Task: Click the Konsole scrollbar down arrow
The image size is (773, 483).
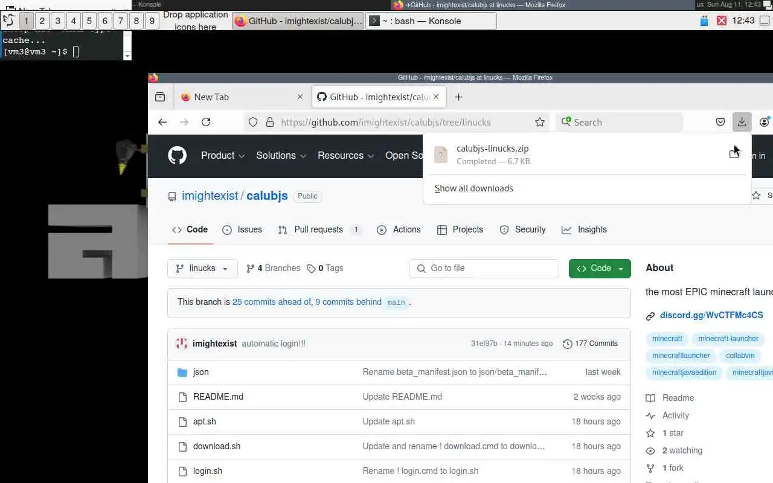Action: point(127,56)
